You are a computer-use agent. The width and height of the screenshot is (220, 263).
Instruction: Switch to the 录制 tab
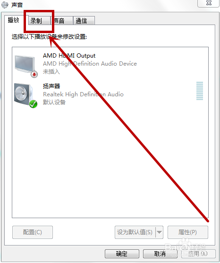pyautogui.click(x=40, y=21)
